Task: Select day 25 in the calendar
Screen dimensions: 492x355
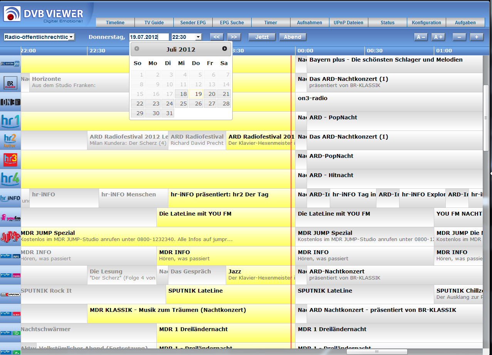Action: (181, 104)
